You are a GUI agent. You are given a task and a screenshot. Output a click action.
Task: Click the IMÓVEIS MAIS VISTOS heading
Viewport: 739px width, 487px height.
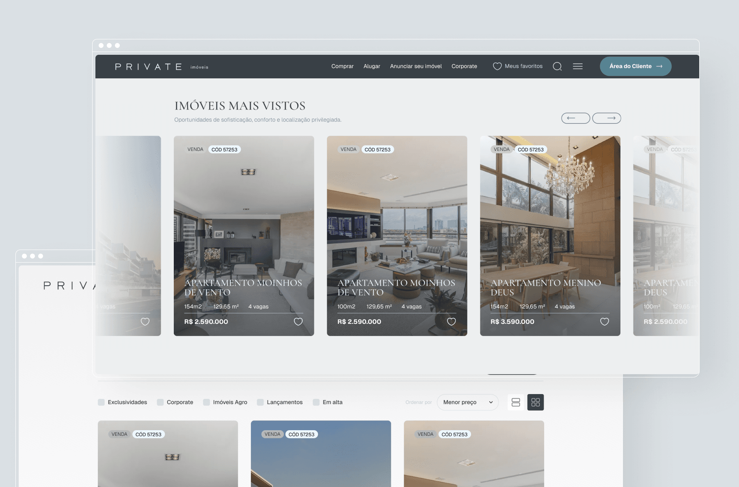[x=240, y=106]
